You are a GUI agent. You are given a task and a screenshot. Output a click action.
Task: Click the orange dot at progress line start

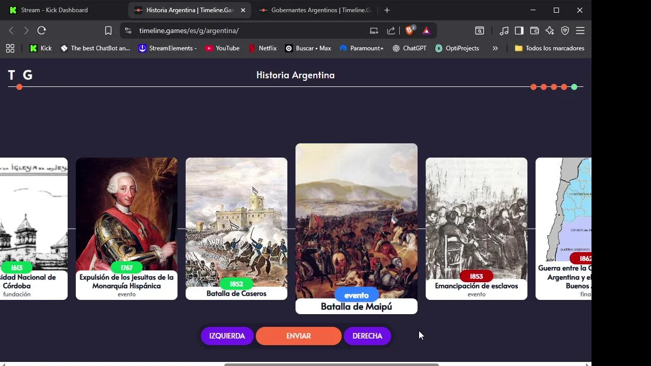pos(19,87)
